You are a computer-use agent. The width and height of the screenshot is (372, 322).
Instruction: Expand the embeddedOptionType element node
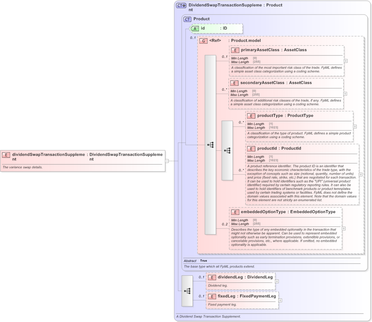pos(344,228)
